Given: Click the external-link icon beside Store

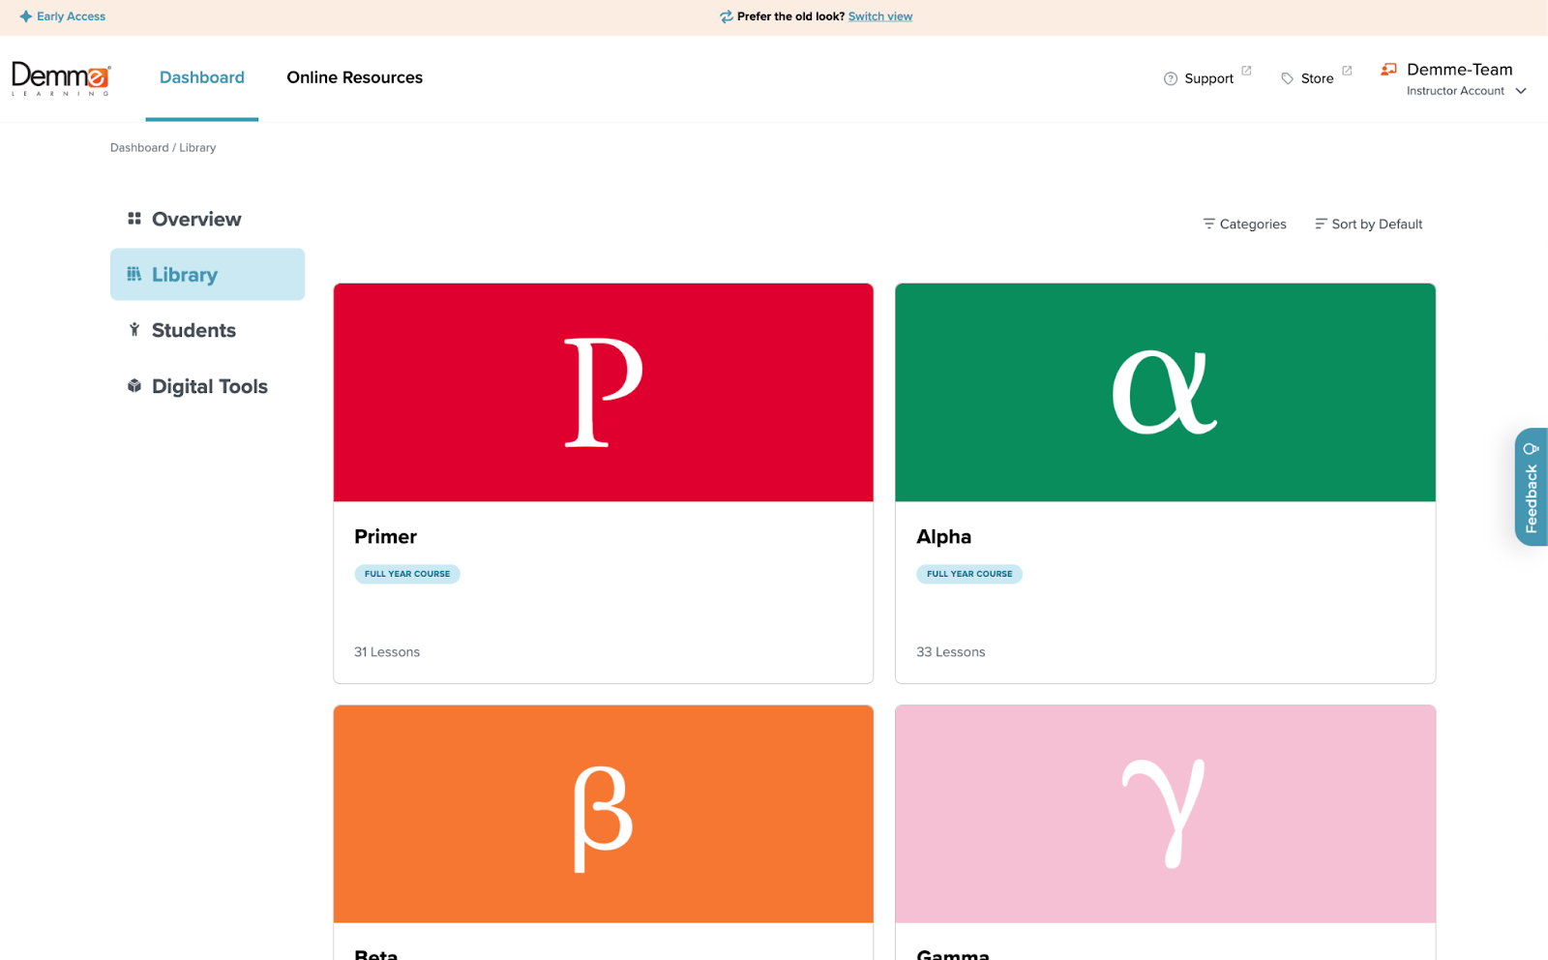Looking at the screenshot, I should click(1347, 71).
